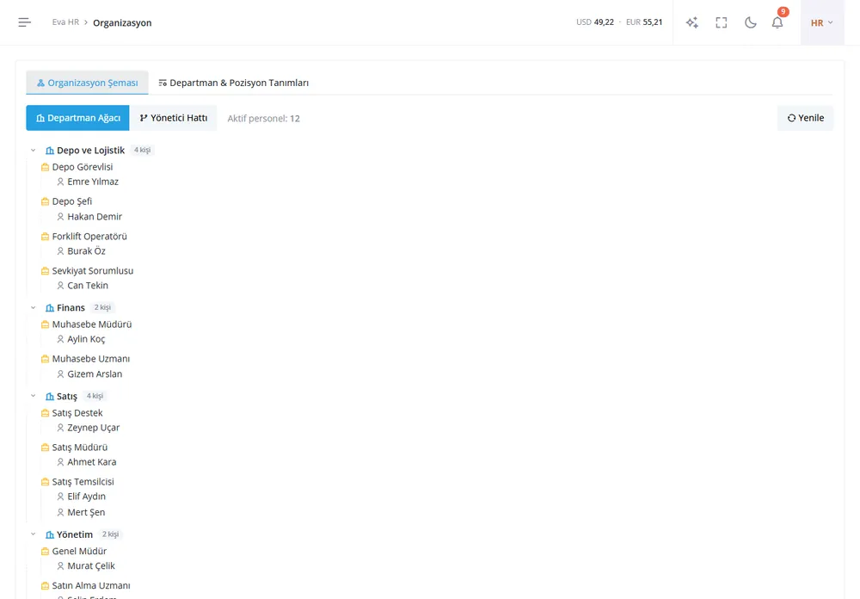Collapse the Satış department node

33,396
